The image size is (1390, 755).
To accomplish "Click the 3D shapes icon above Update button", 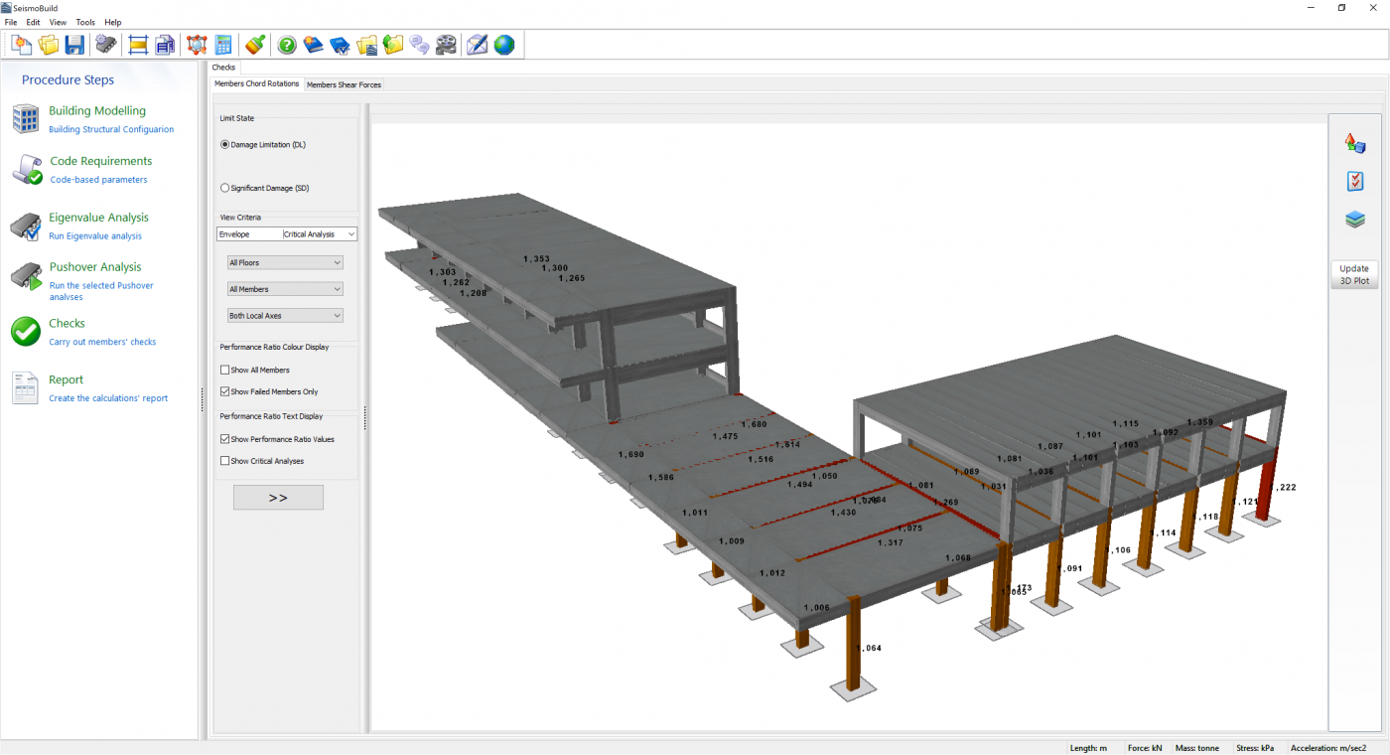I will pos(1355,143).
